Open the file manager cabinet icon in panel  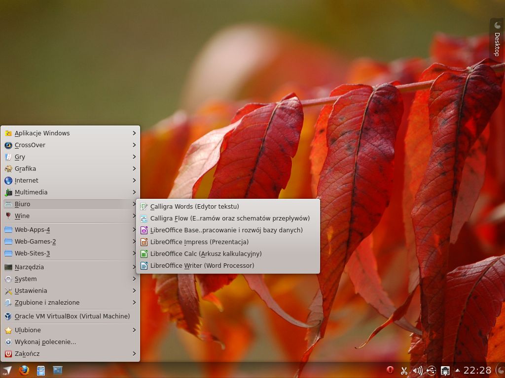(x=41, y=371)
